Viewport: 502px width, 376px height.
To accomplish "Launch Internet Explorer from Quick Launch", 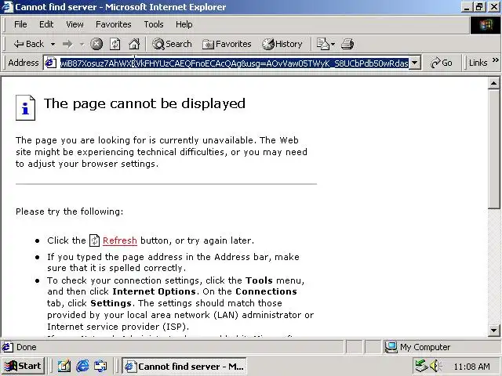I will click(x=82, y=366).
